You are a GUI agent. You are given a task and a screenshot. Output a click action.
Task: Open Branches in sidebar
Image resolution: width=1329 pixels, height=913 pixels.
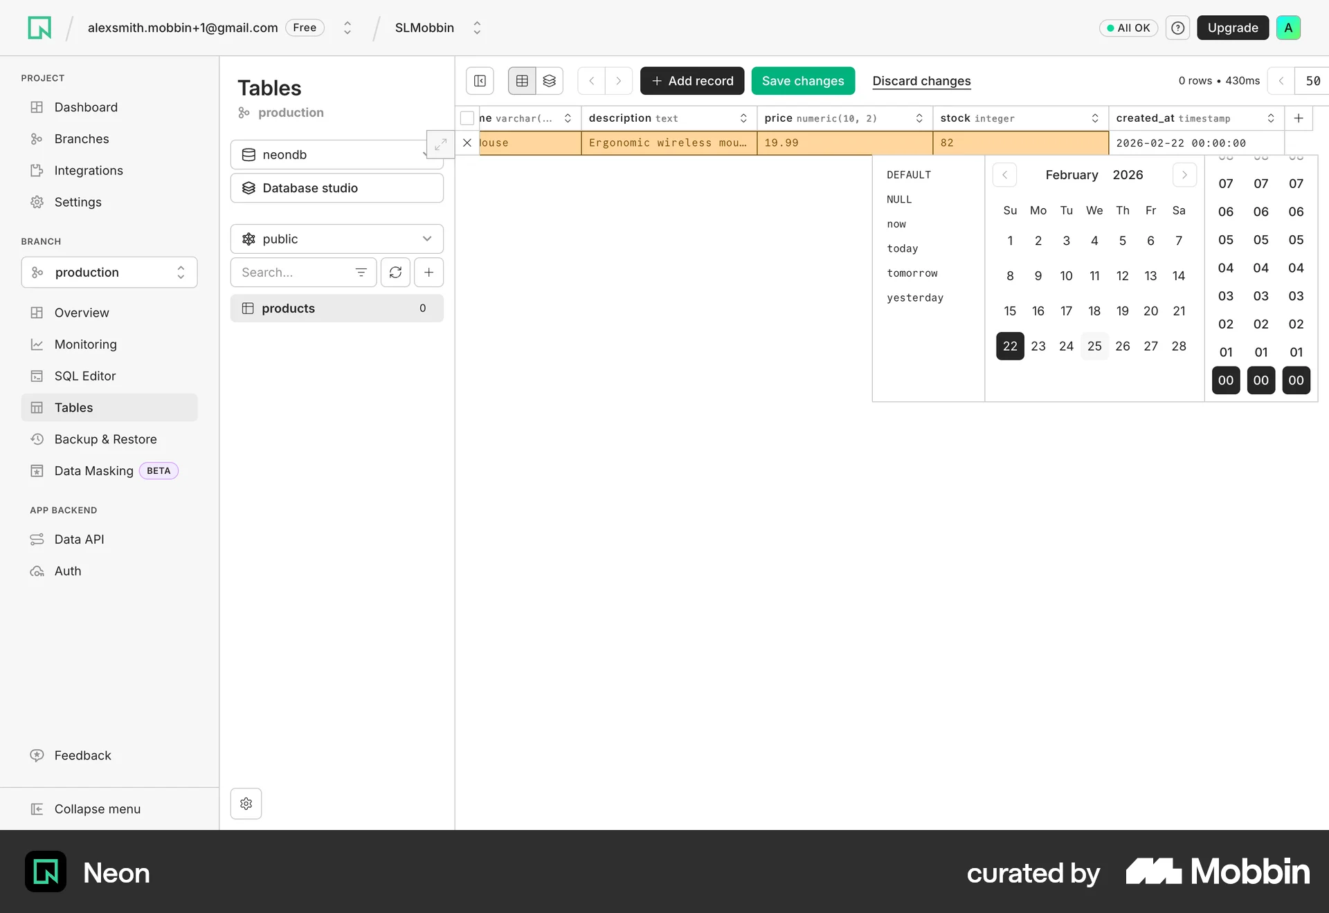pyautogui.click(x=109, y=139)
